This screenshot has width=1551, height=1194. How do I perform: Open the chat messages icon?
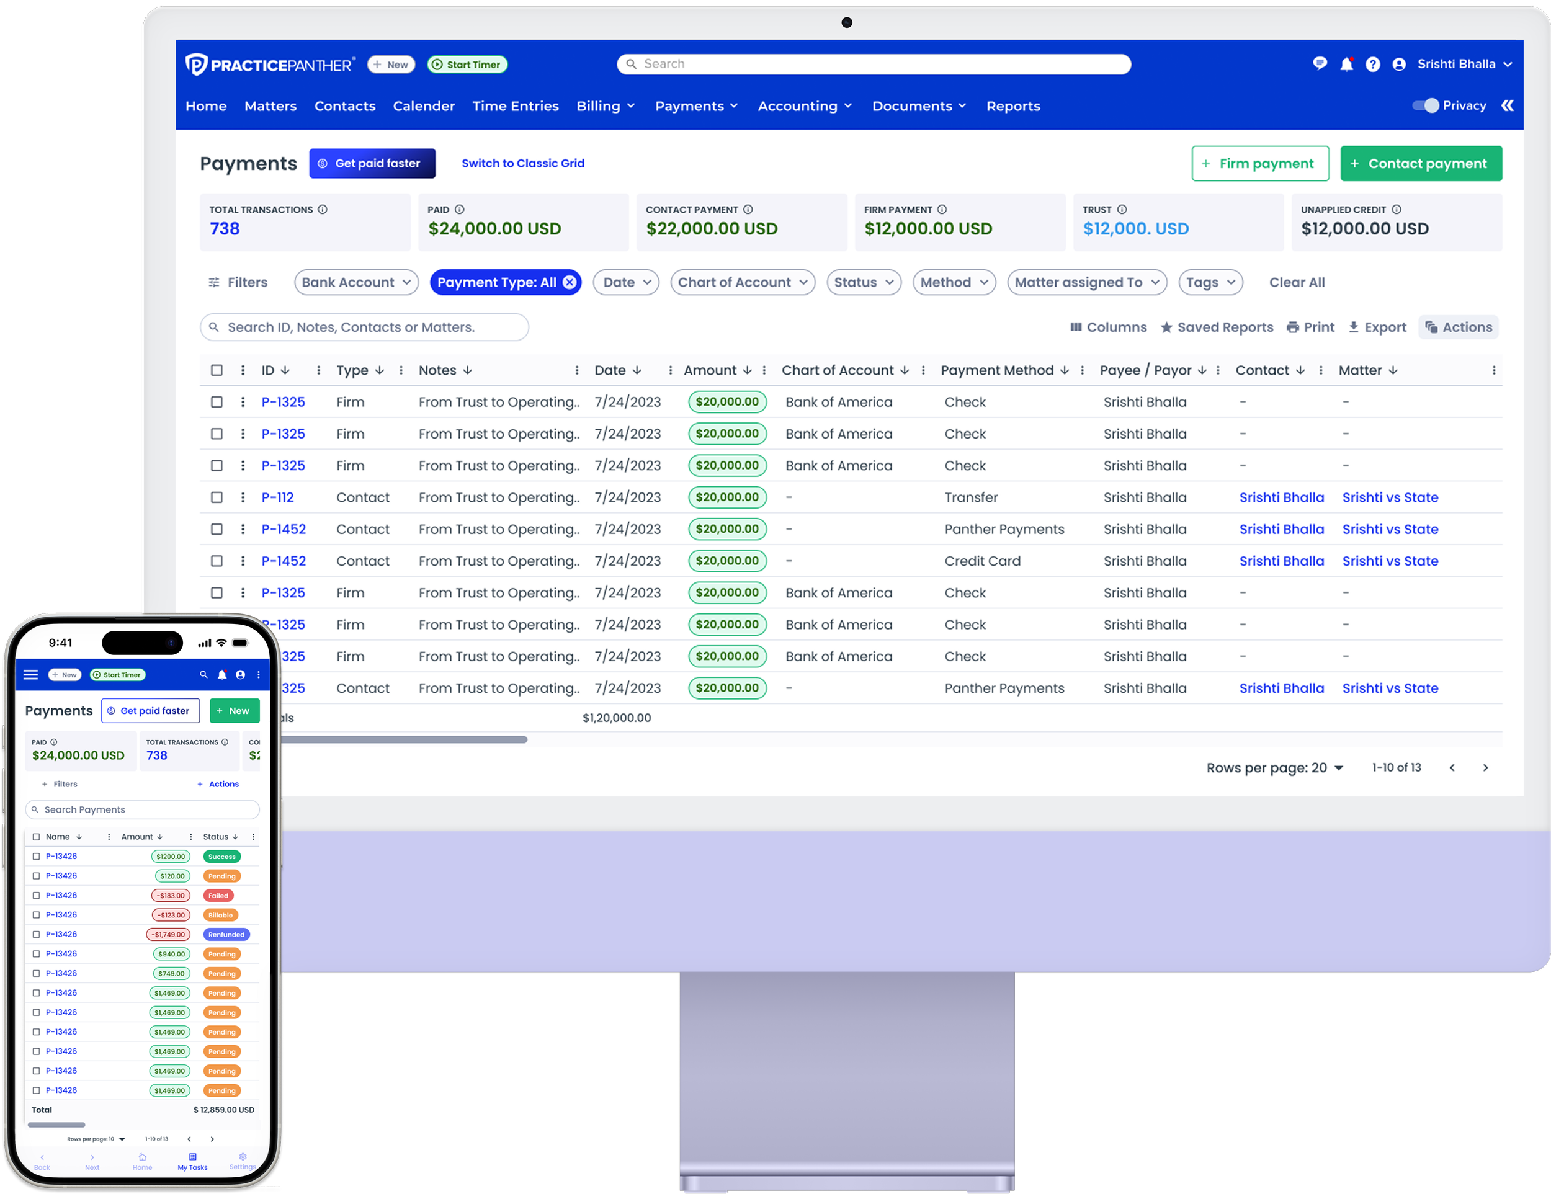click(x=1320, y=64)
